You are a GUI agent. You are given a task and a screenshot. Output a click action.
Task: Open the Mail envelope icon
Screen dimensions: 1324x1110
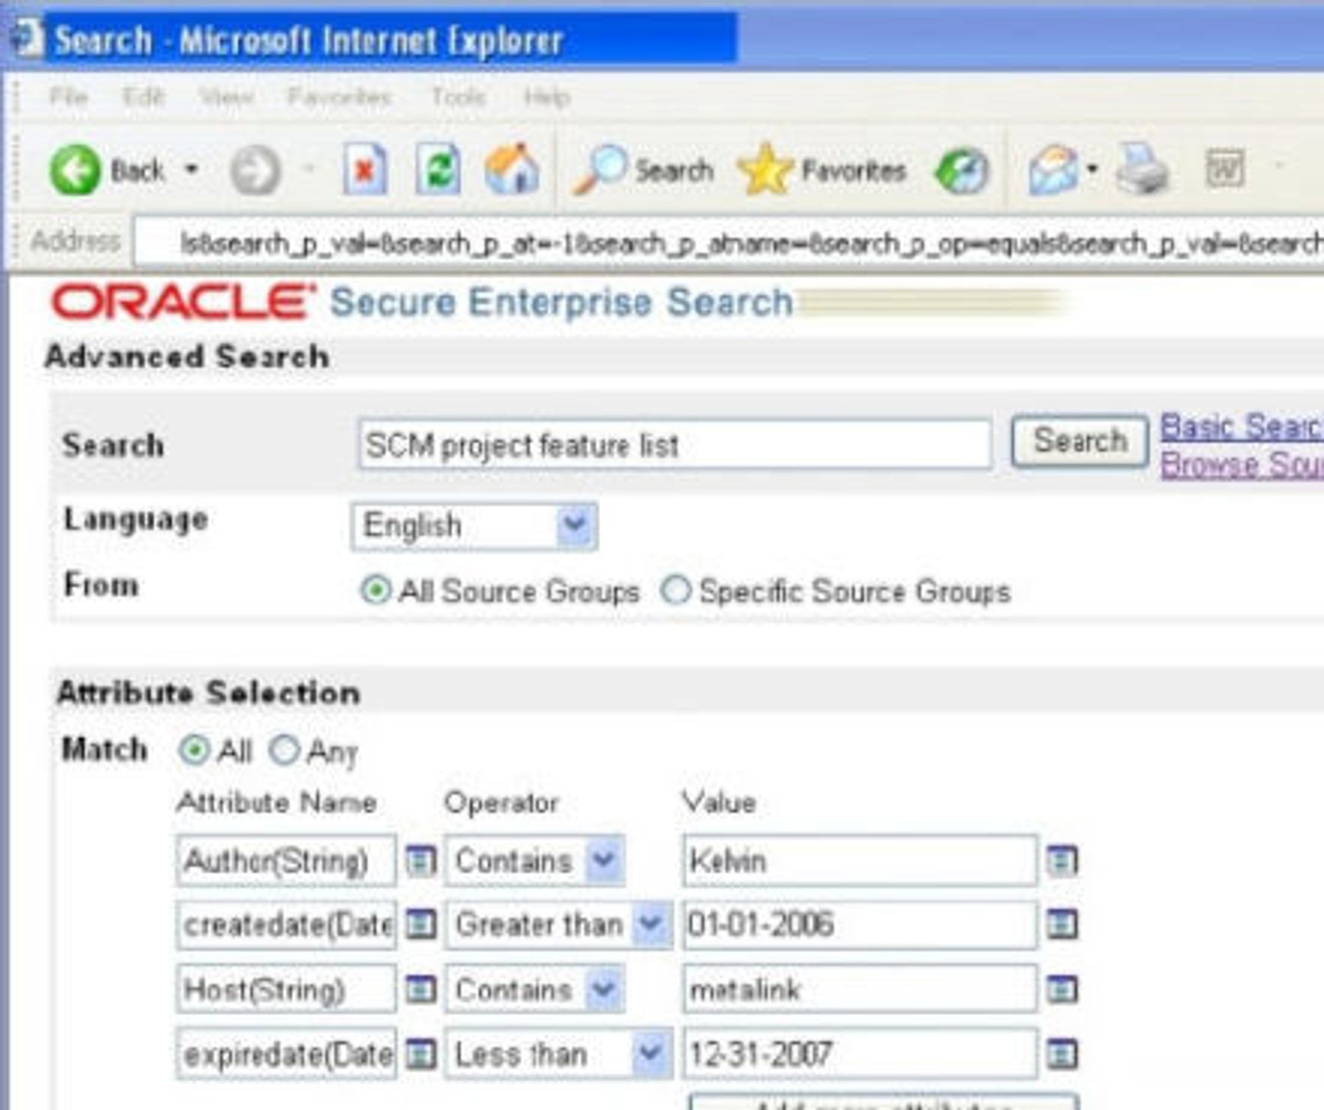click(1053, 170)
